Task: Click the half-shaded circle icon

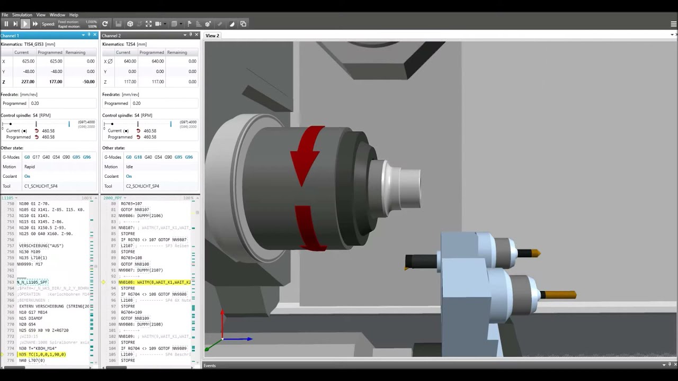Action: 232,24
